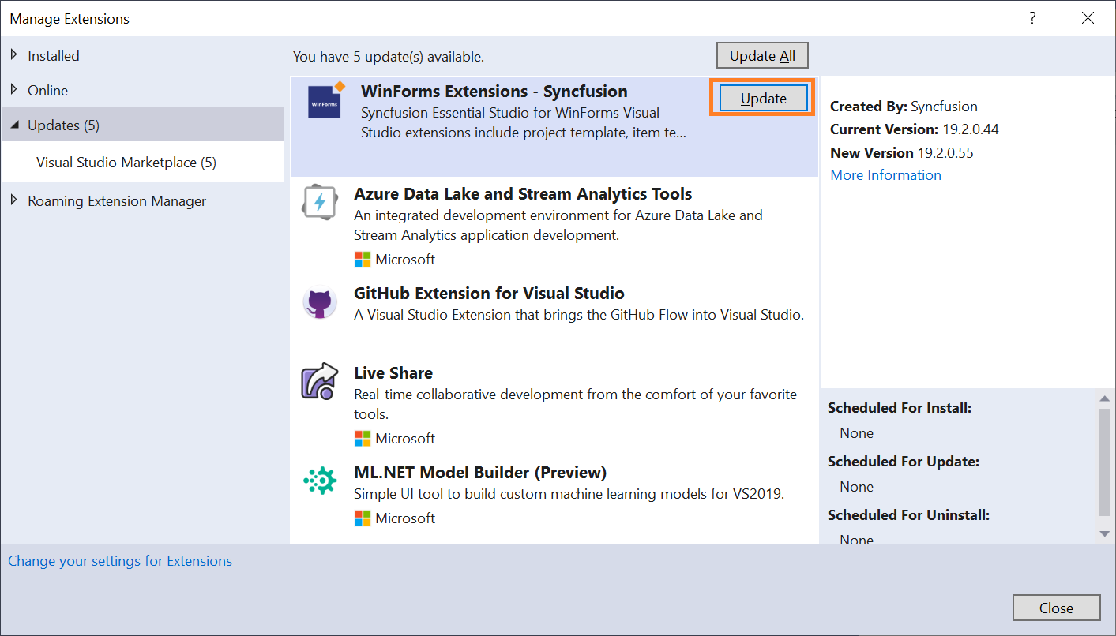Click Microsoft publisher name under ML.NET

405,518
